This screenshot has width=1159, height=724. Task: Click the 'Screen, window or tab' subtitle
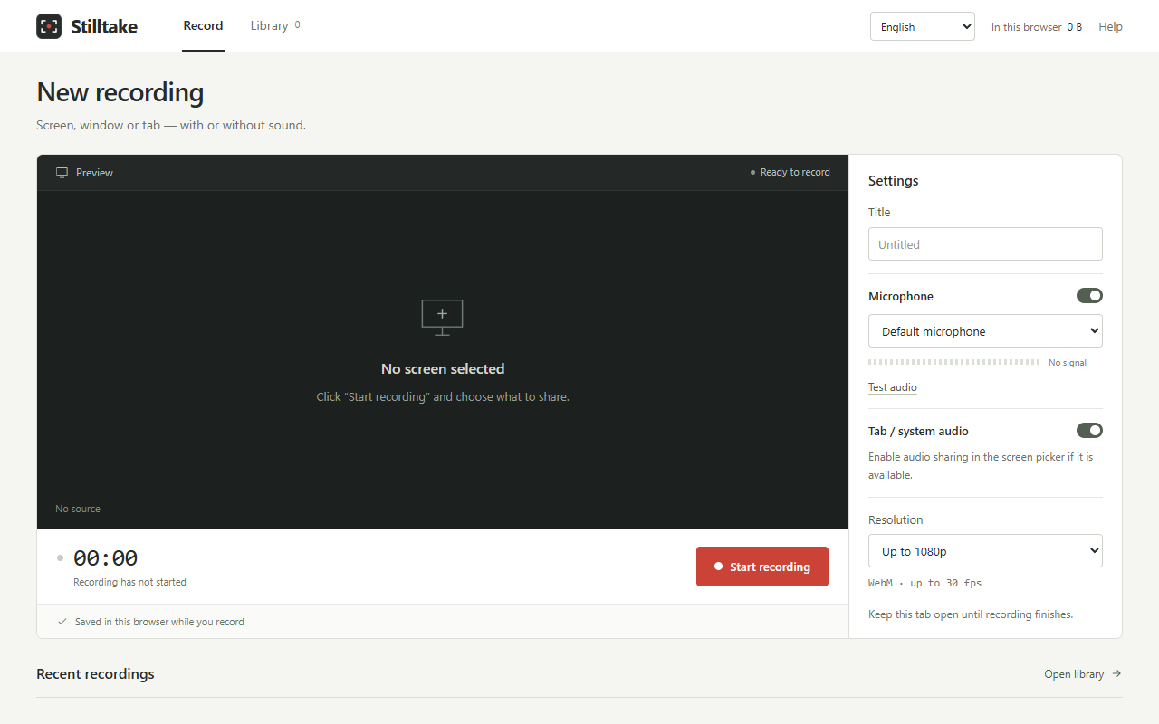pyautogui.click(x=171, y=125)
